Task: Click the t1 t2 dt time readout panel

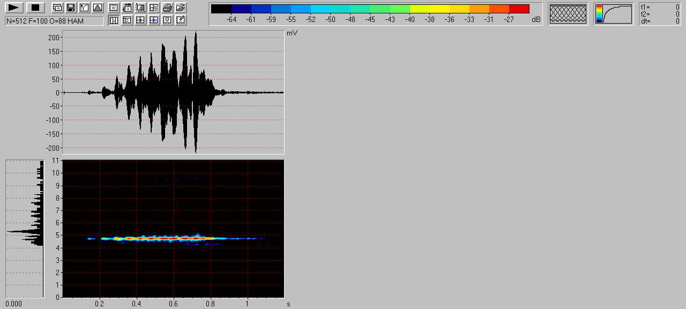Action: pos(660,14)
